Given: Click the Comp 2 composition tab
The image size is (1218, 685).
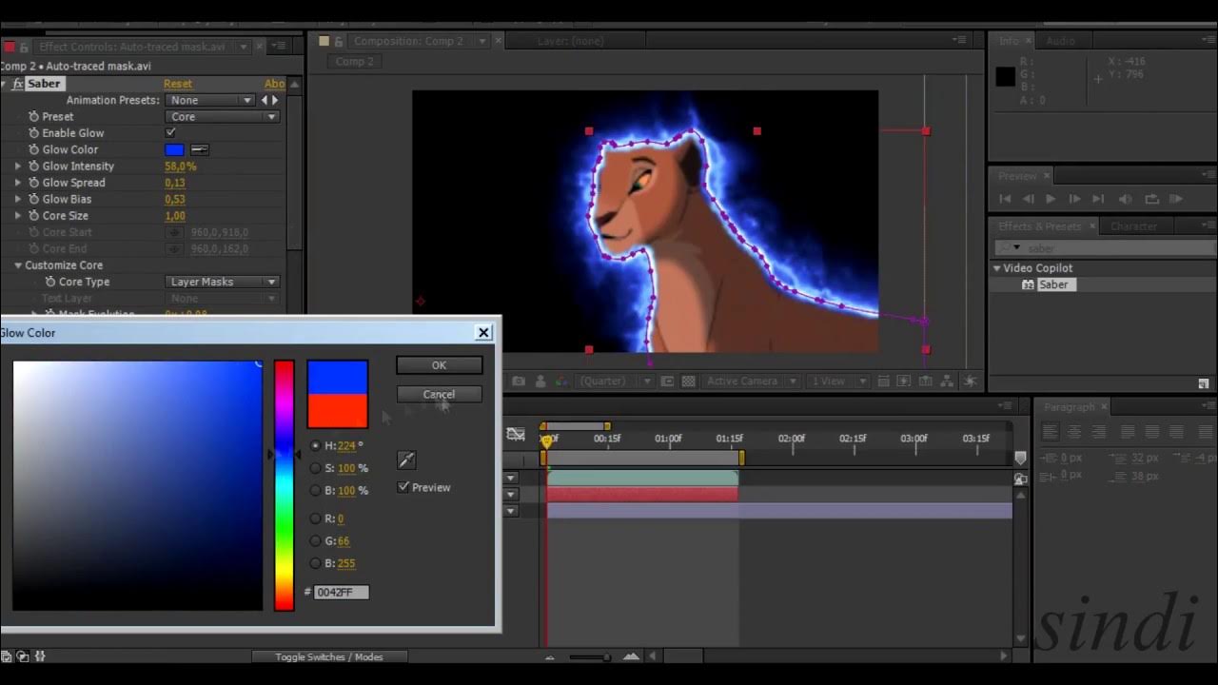Looking at the screenshot, I should (x=355, y=62).
